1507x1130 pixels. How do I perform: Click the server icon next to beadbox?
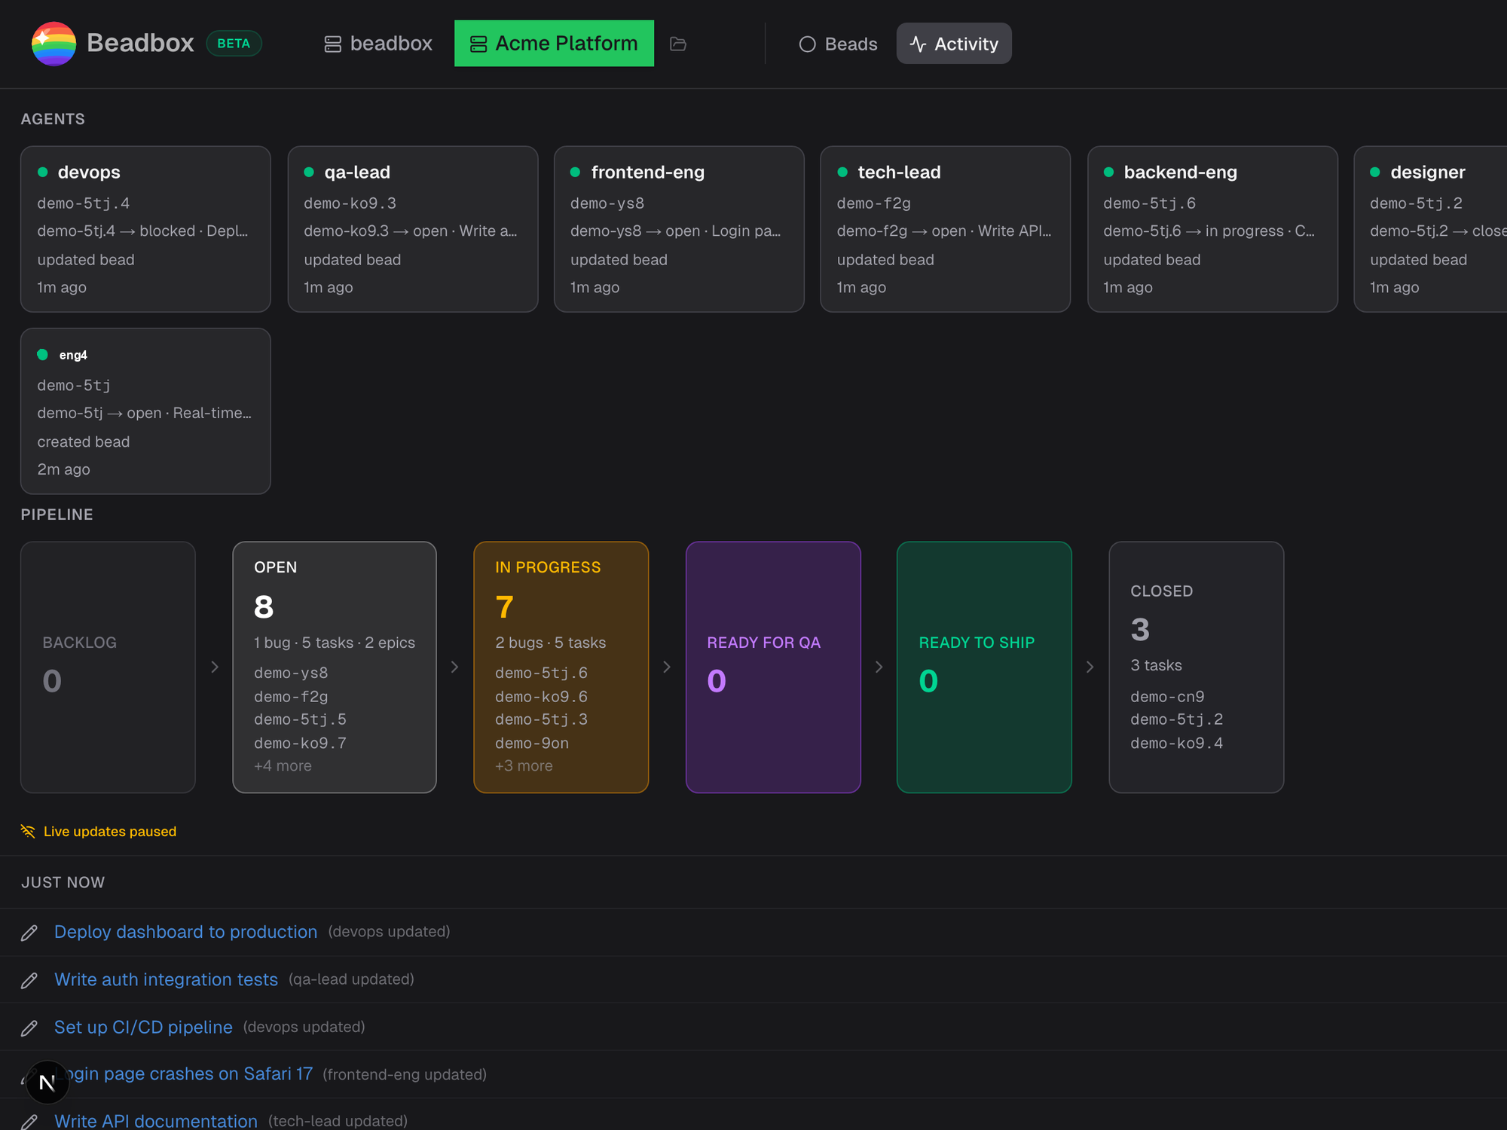(332, 44)
